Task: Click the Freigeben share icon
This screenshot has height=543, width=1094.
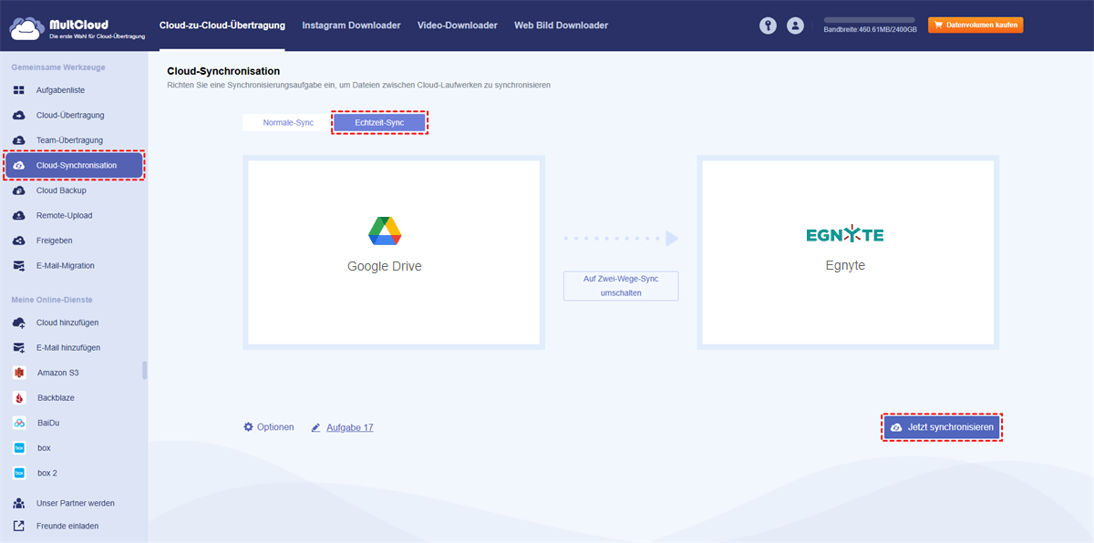Action: point(19,241)
